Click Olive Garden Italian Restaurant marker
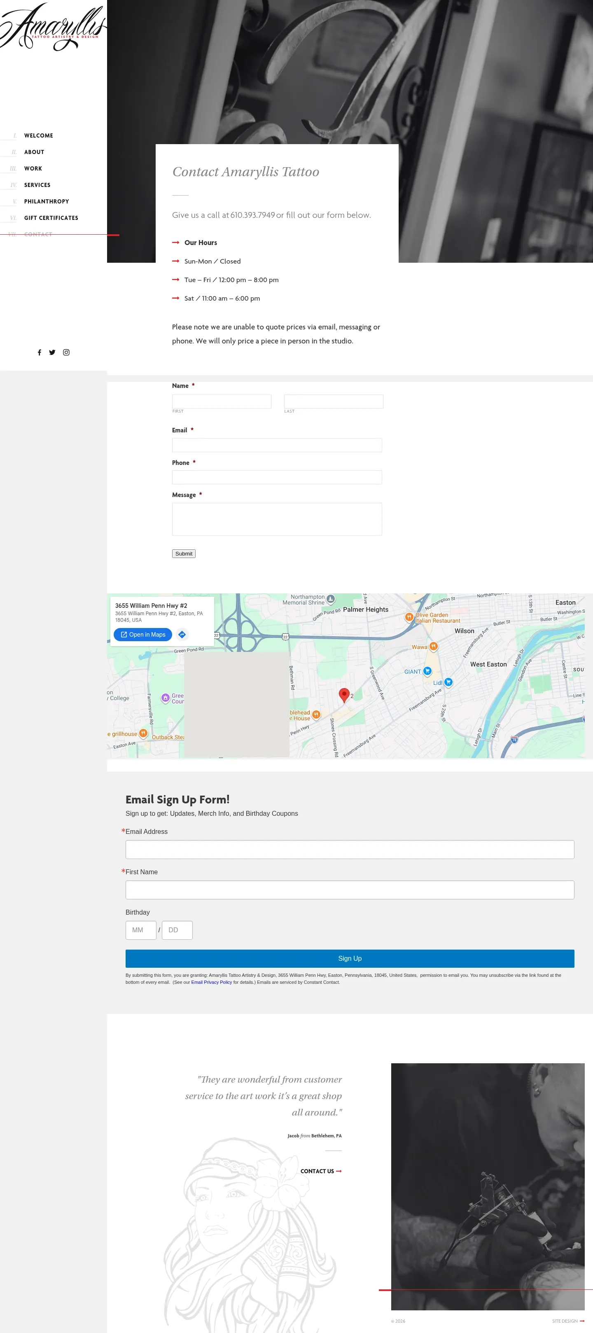The width and height of the screenshot is (593, 1333). coord(409,617)
